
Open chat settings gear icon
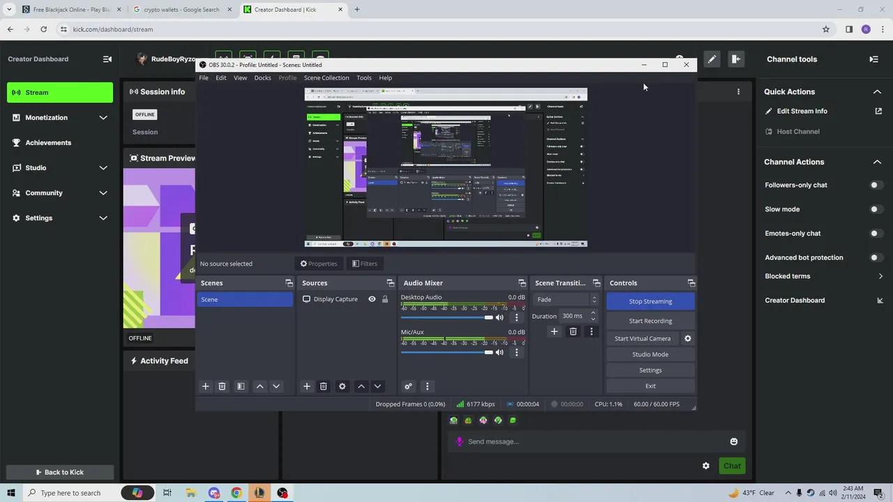[x=705, y=466]
